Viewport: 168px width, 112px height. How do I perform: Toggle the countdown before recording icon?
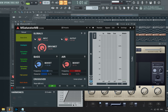[61, 3]
